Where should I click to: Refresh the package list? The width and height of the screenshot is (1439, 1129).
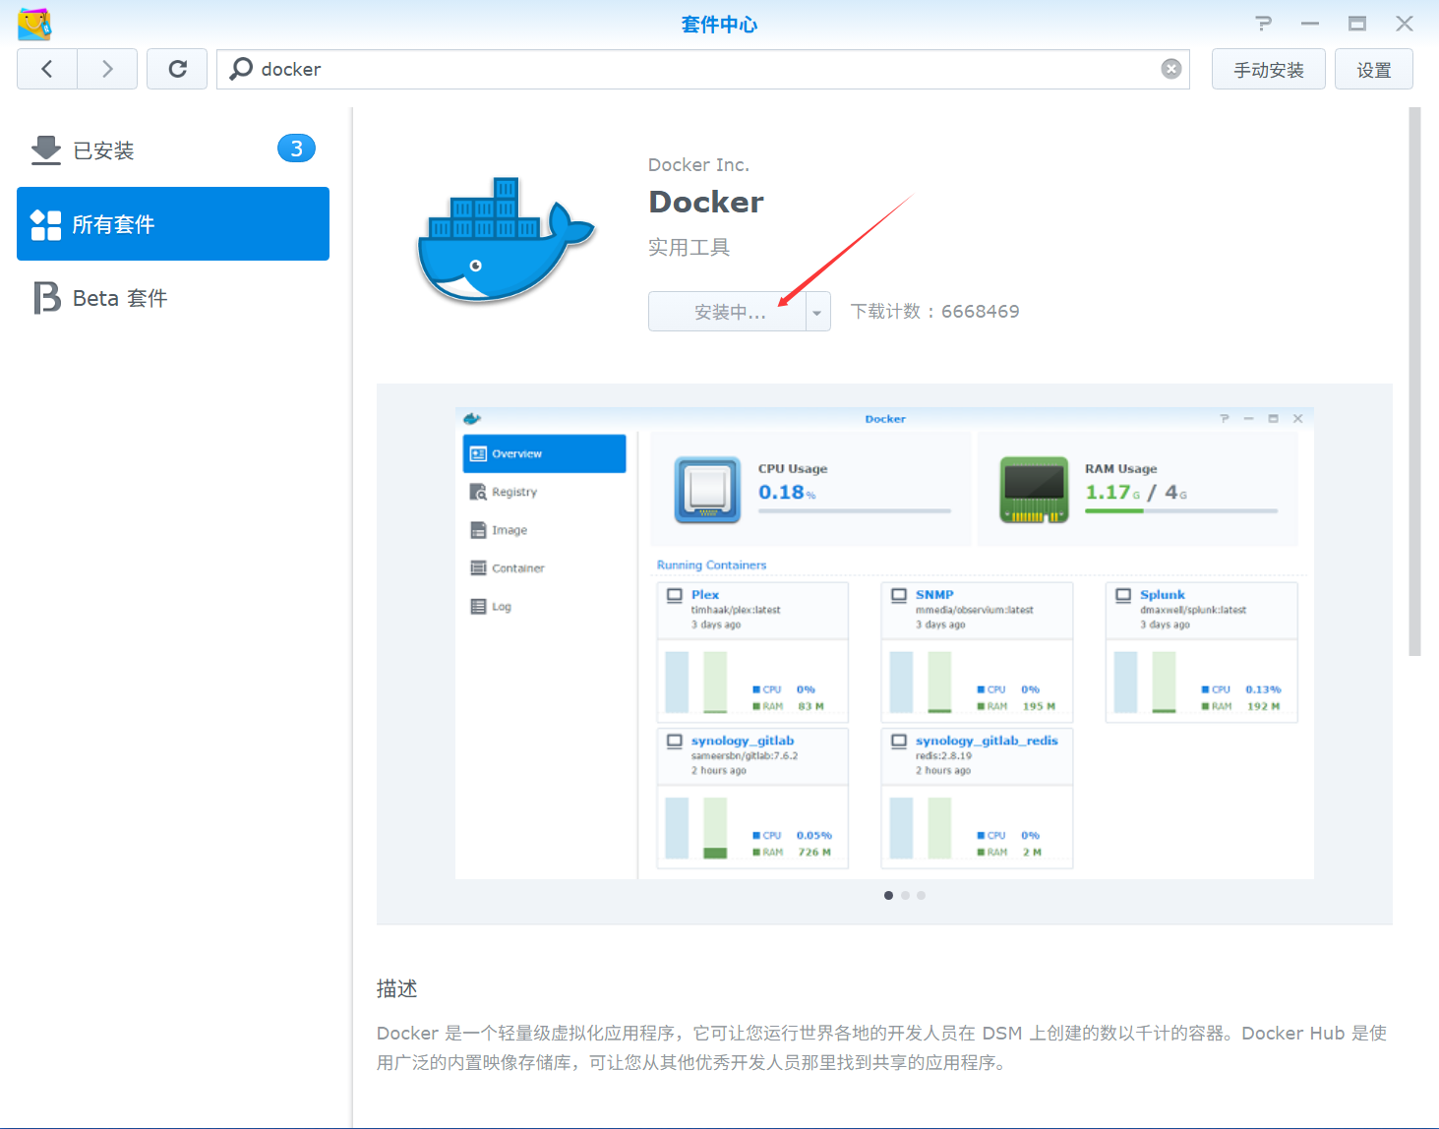tap(177, 69)
